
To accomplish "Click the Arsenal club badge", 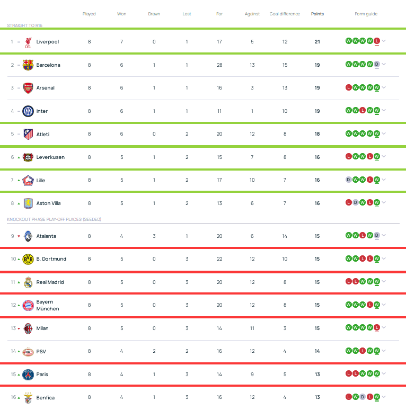I will pyautogui.click(x=28, y=88).
